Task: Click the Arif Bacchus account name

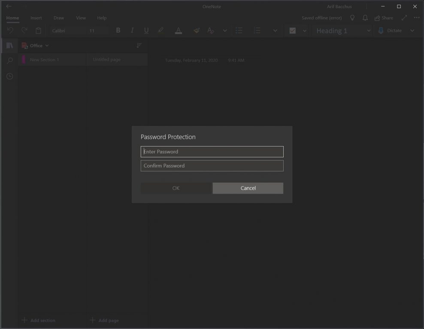Action: 339,6
